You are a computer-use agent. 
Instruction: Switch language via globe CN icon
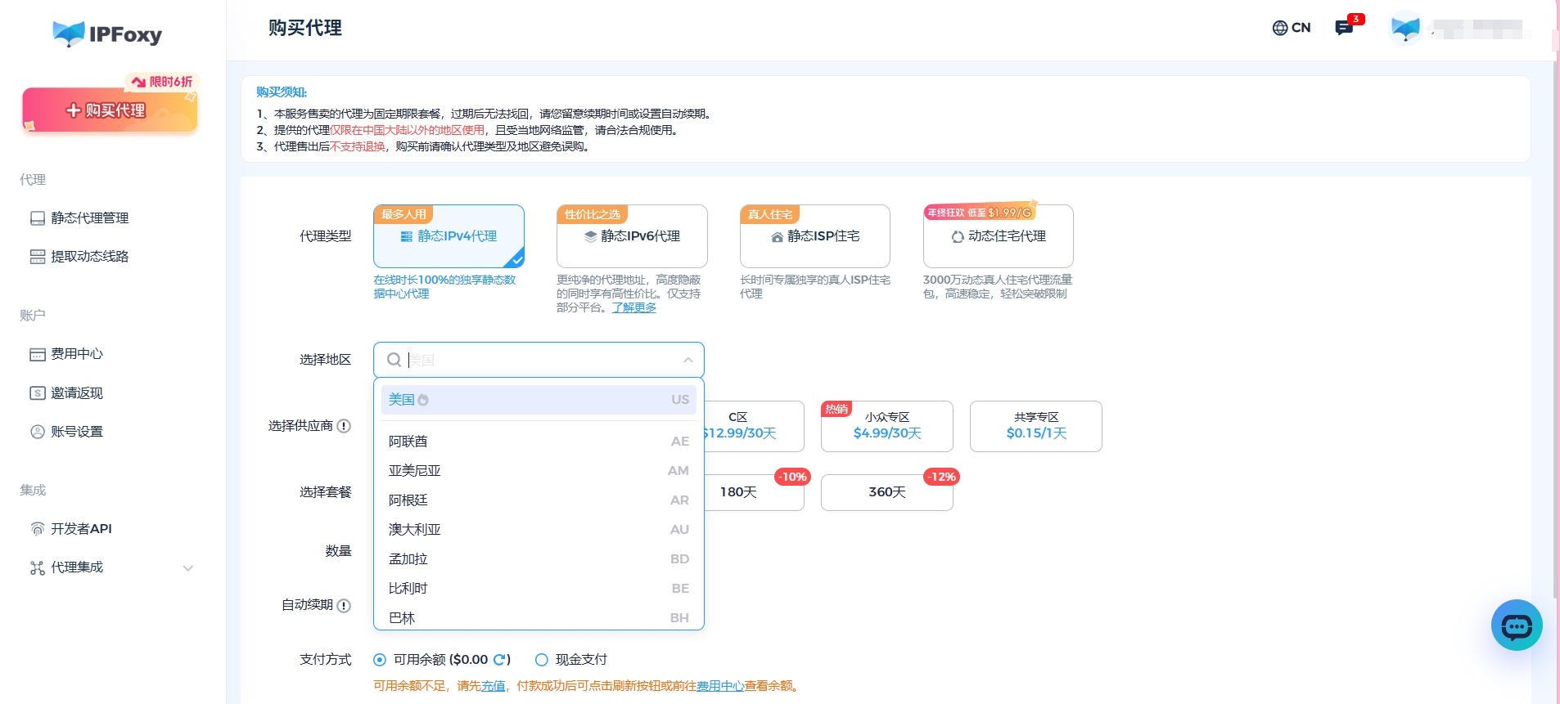click(1292, 28)
